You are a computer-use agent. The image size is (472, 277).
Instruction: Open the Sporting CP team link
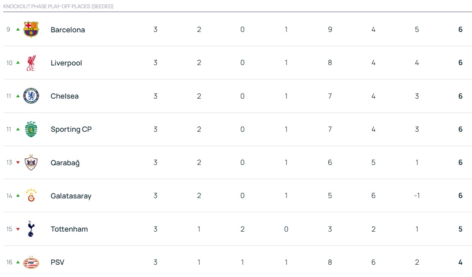(x=71, y=129)
